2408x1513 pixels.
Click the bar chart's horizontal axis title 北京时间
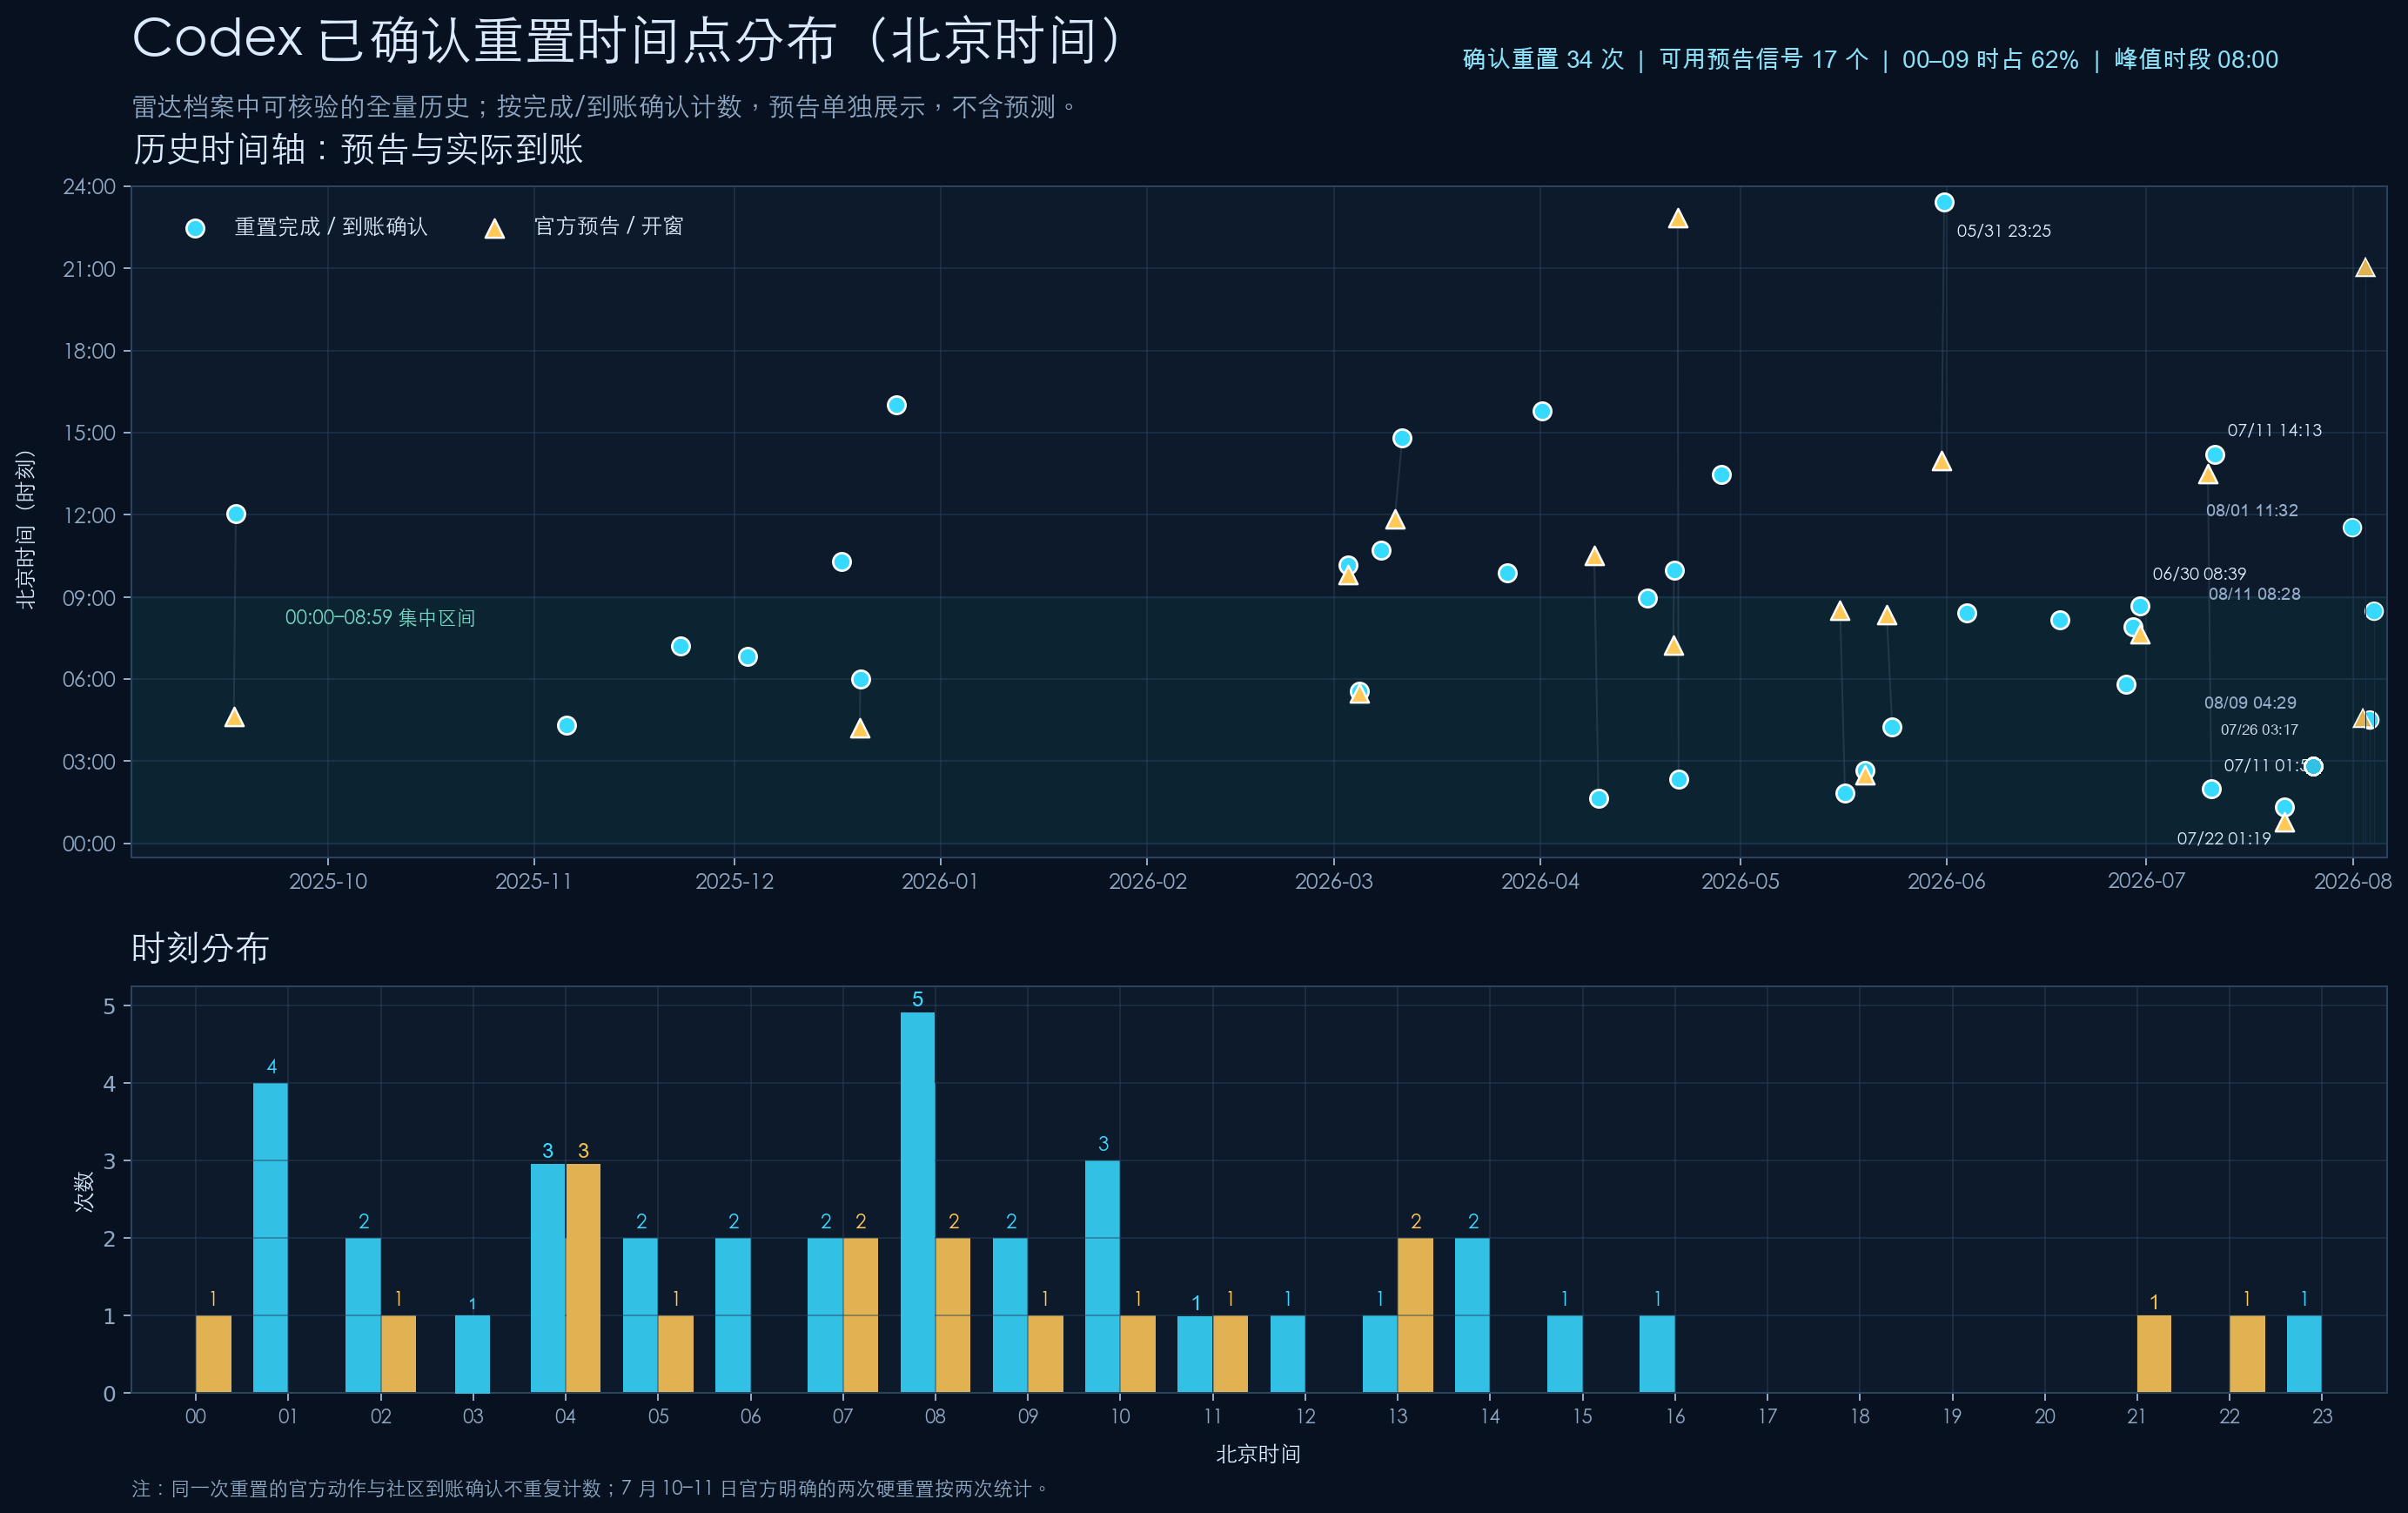click(1258, 1454)
